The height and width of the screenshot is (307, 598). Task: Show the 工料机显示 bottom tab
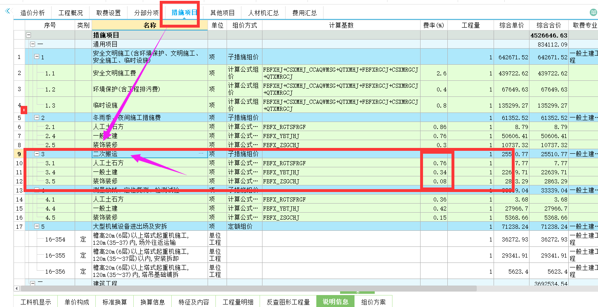click(36, 302)
